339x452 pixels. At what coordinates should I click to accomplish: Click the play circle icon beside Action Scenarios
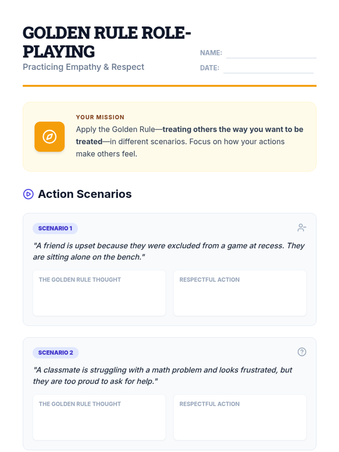pos(28,194)
